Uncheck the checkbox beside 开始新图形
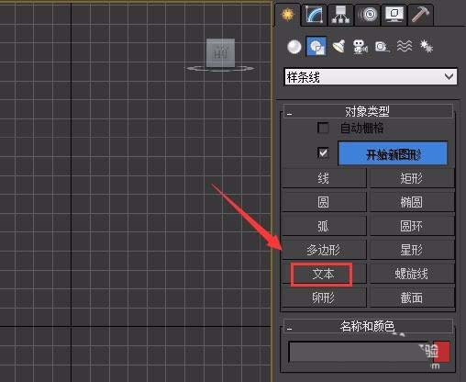The image size is (466, 382). pos(323,152)
